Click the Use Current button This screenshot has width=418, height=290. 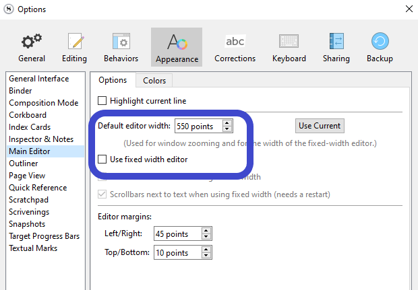(x=320, y=126)
